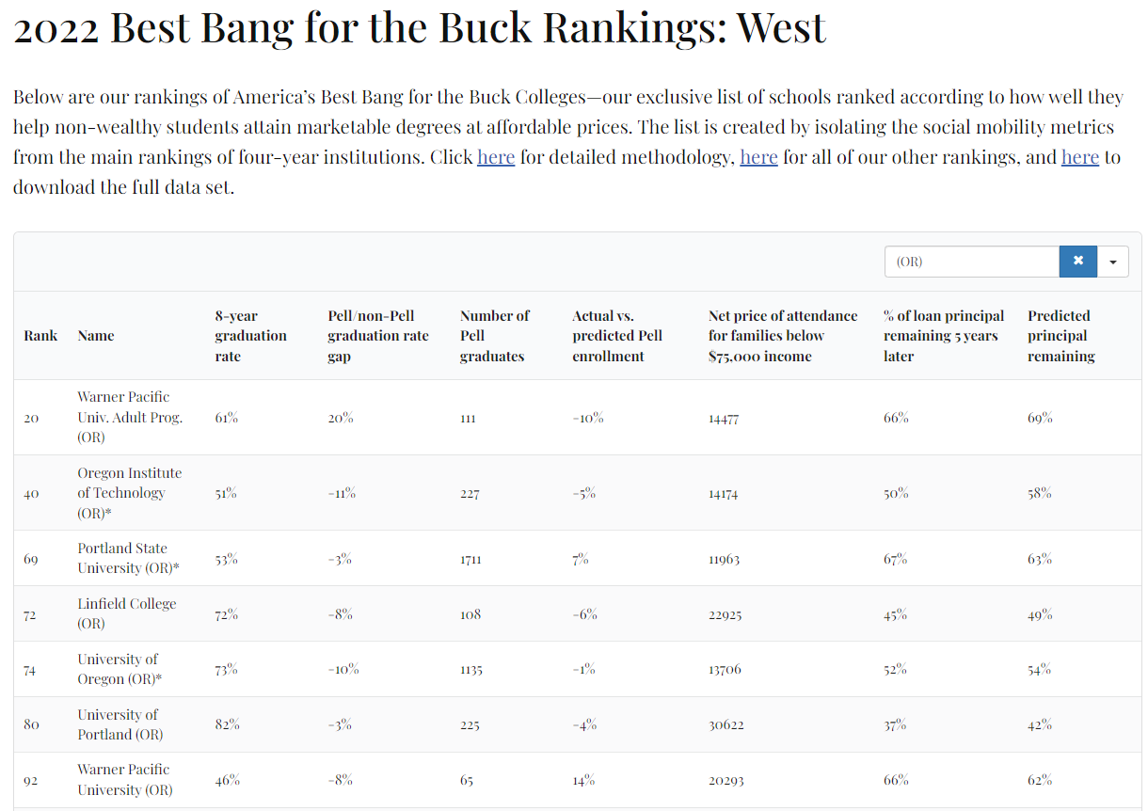The height and width of the screenshot is (811, 1148).
Task: Sort by the Rank column header
Action: (x=40, y=336)
